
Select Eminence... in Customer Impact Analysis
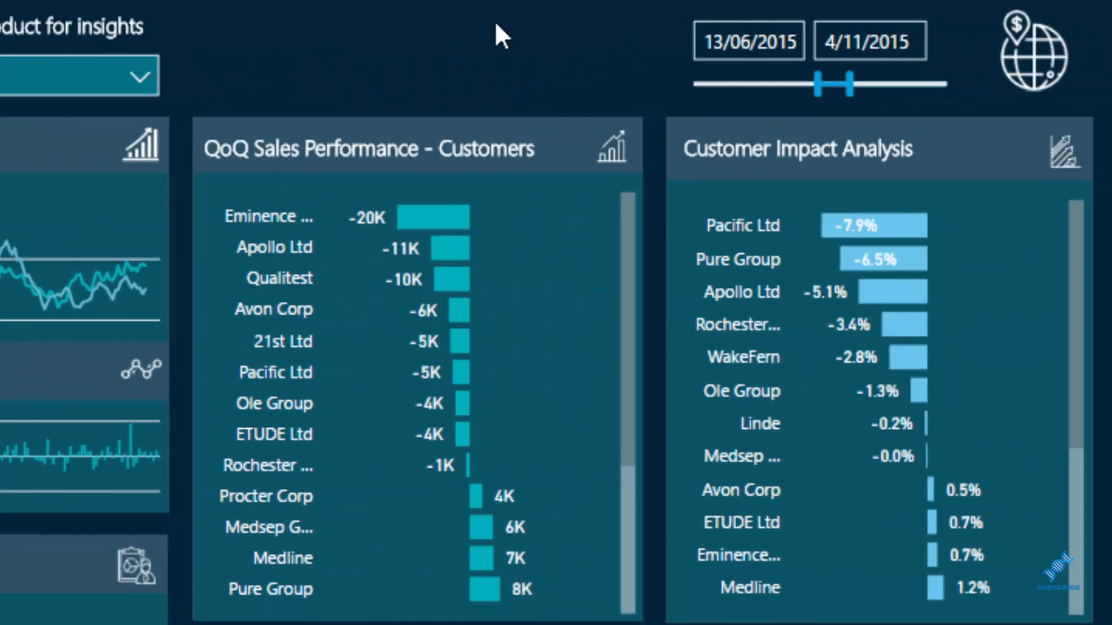738,555
